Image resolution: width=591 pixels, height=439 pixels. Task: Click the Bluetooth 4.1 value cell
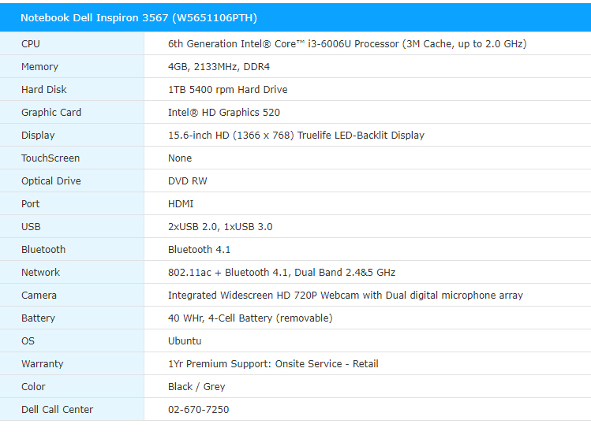[199, 250]
